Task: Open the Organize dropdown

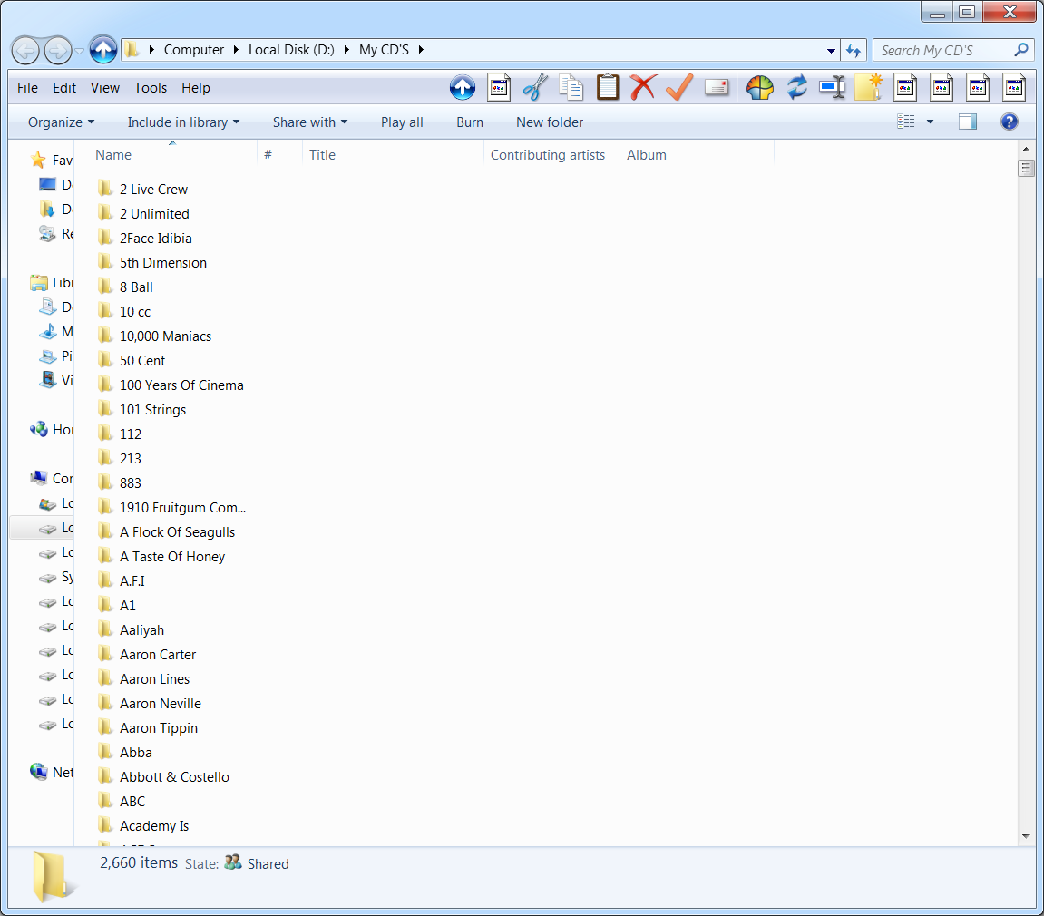Action: coord(61,122)
